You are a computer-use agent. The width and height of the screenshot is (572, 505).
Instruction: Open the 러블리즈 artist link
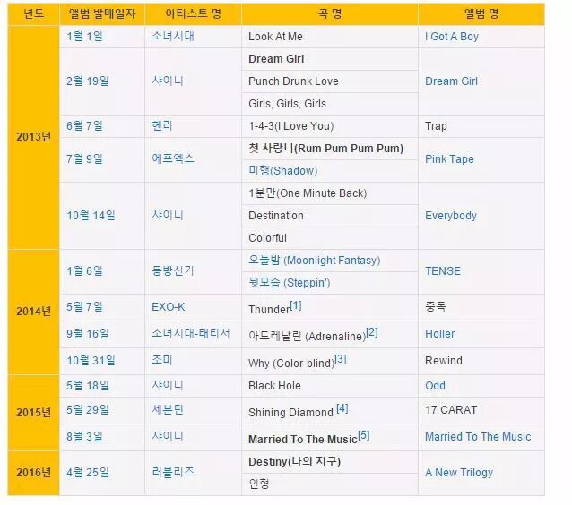(173, 473)
